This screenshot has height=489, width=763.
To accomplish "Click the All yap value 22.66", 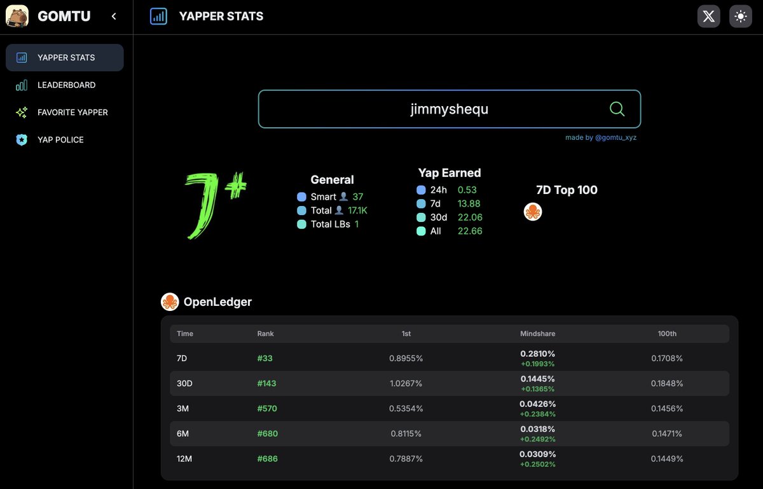I will point(470,231).
